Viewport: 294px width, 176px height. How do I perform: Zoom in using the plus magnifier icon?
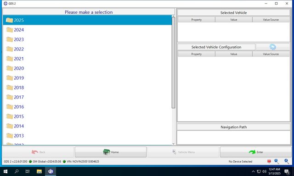click(x=287, y=161)
